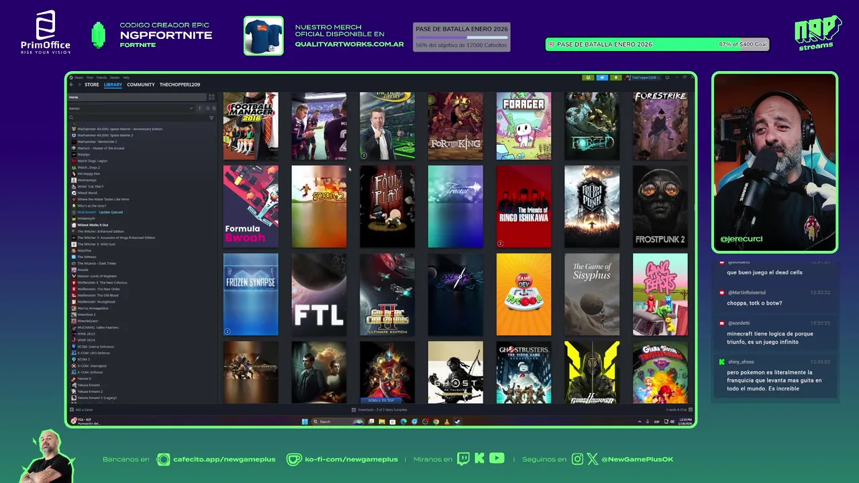The width and height of the screenshot is (859, 483).
Task: Click the recent activity clock icon
Action: pos(207,108)
